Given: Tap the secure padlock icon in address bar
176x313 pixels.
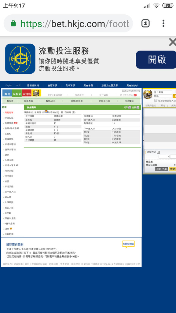Looking at the screenshot, I should [13, 24].
